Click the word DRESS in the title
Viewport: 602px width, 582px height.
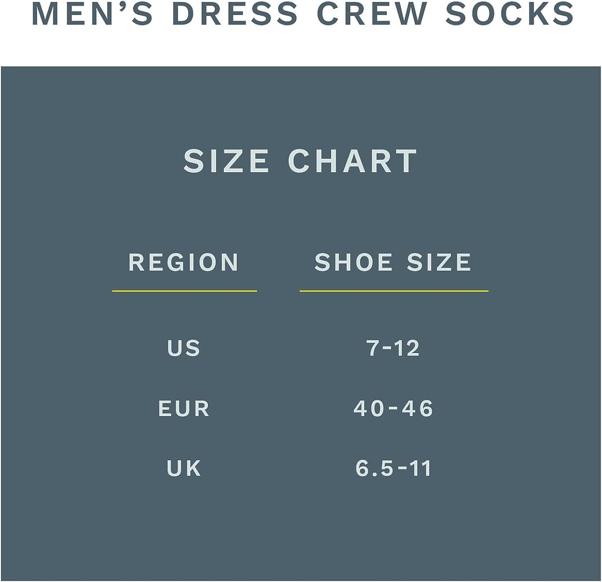coord(235,14)
